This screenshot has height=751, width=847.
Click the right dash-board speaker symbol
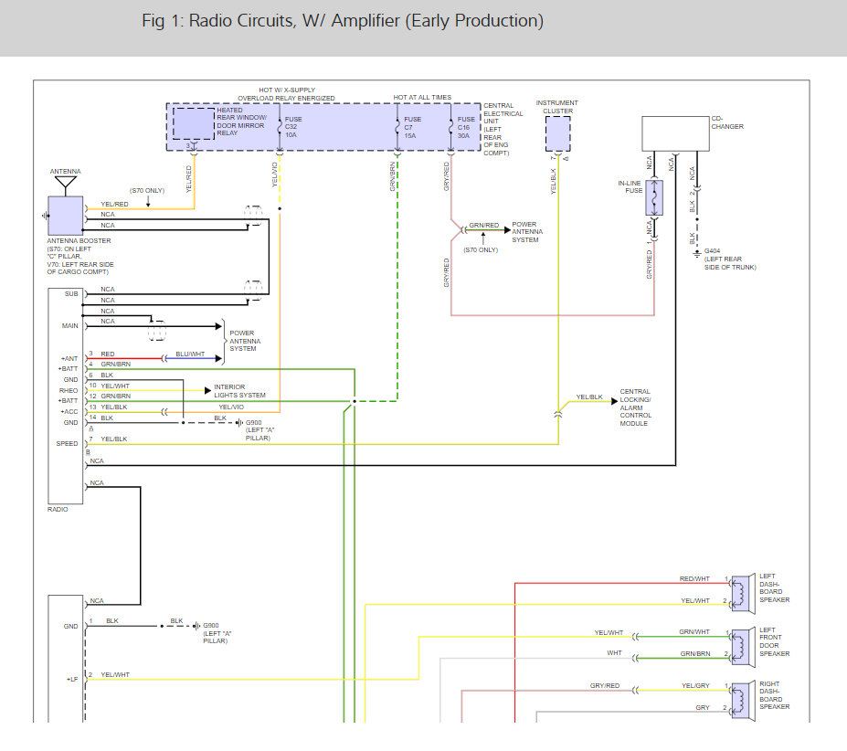coord(742,701)
